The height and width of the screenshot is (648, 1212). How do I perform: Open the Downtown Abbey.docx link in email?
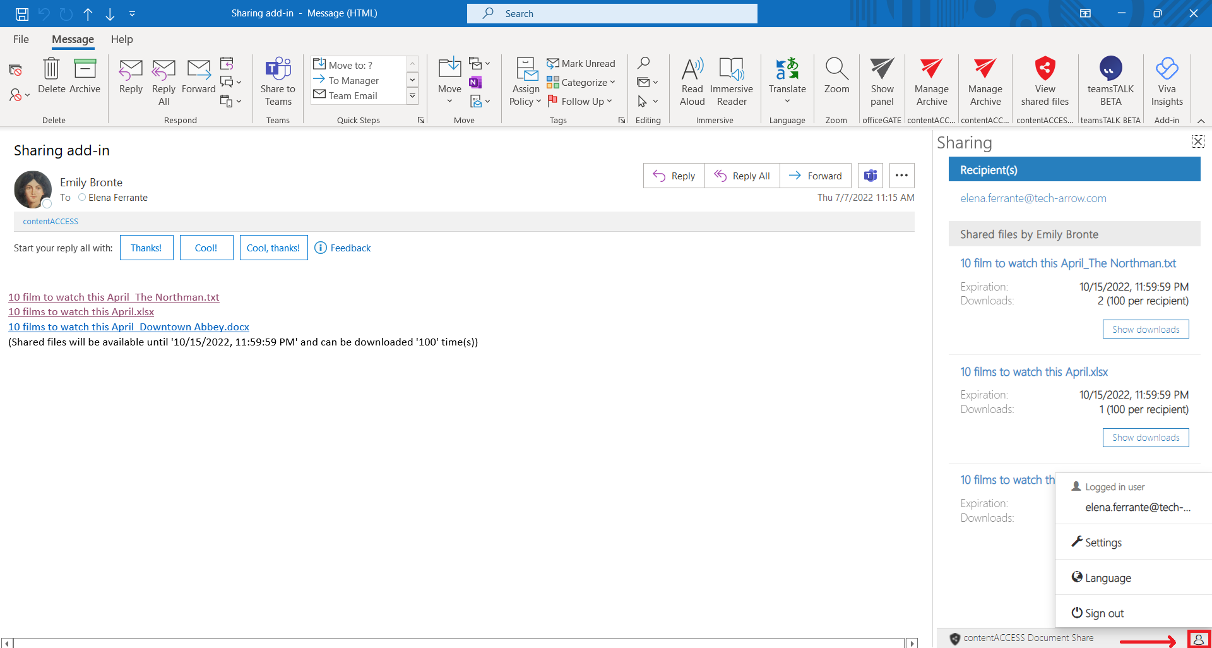[x=129, y=327]
